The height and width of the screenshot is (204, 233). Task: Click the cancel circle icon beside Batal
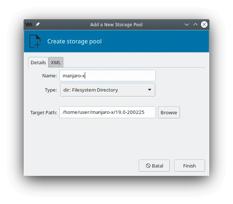click(x=148, y=166)
